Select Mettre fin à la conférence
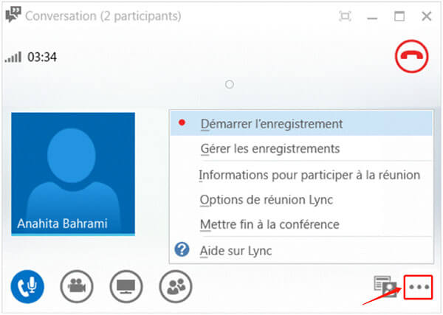 269,224
